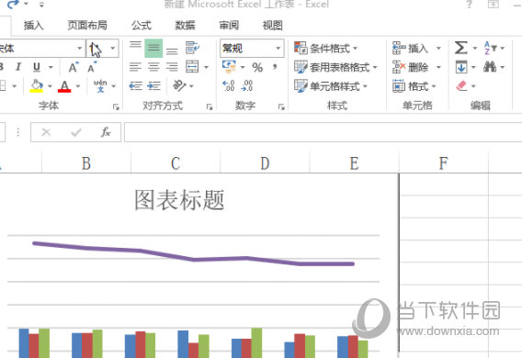Toggle underline formatting
This screenshot has width=522, height=358.
37,68
